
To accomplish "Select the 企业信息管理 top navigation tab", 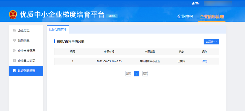I will tap(212, 16).
